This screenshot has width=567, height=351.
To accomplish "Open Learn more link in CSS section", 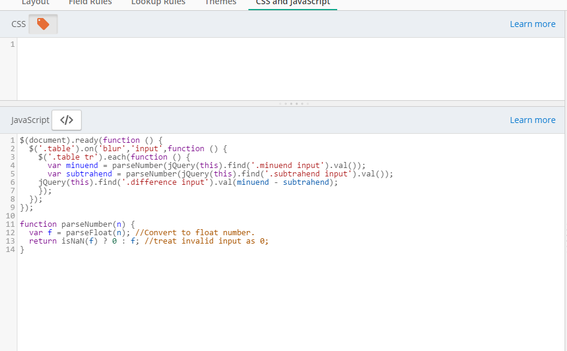I will pyautogui.click(x=532, y=24).
